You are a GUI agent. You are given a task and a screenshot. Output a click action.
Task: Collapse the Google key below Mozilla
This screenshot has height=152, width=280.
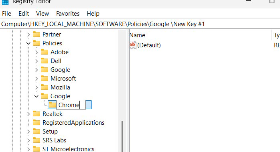point(37,96)
